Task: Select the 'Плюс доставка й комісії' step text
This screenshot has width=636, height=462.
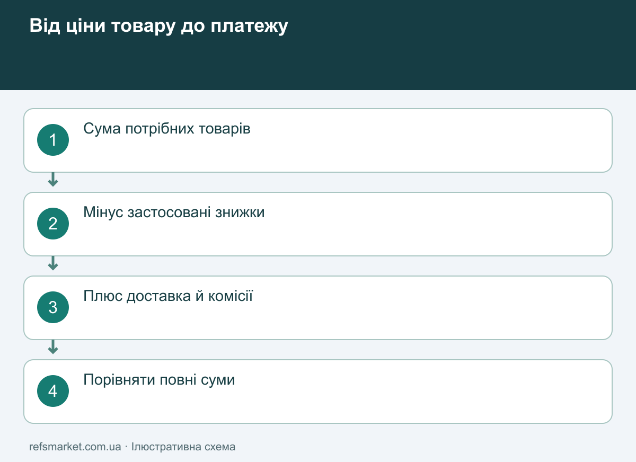Action: 168,296
